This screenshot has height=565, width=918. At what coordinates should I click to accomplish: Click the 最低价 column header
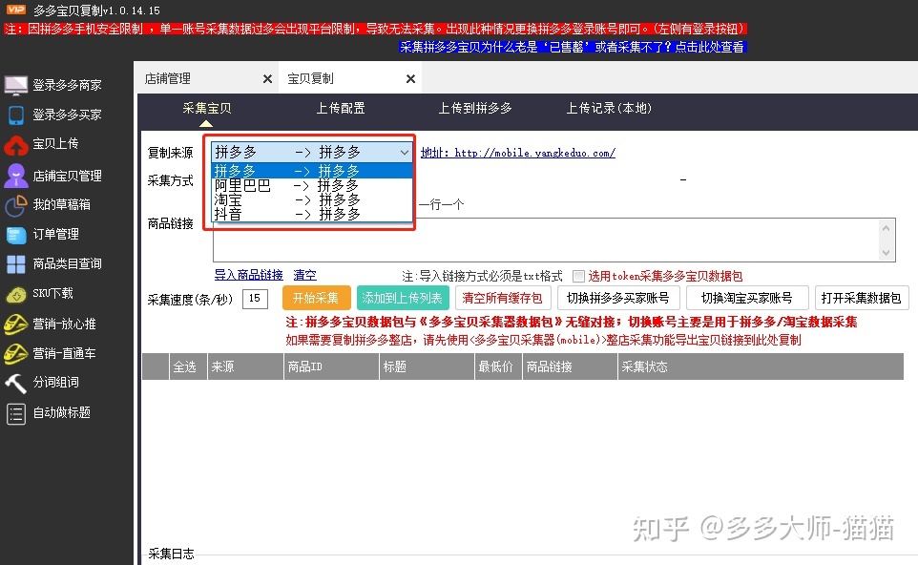tap(498, 366)
